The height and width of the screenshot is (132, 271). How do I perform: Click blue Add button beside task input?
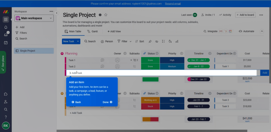[x=265, y=73]
